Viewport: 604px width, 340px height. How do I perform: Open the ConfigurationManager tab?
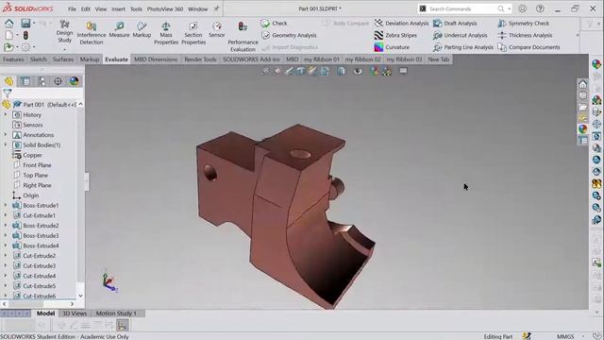42,81
